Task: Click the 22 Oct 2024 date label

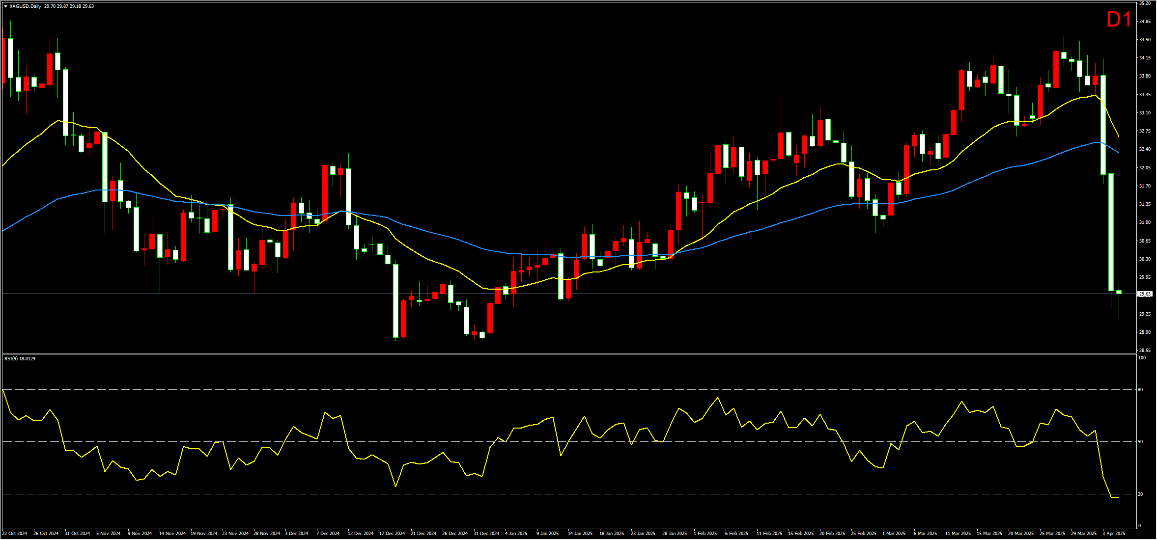Action: click(x=15, y=534)
